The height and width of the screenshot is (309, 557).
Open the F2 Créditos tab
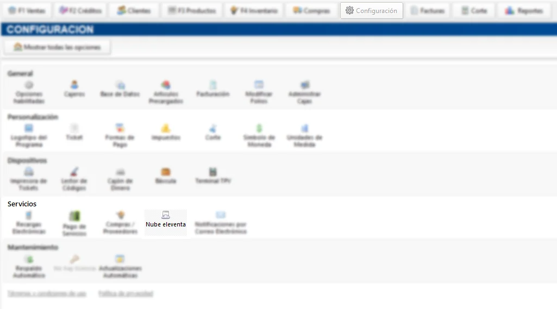80,11
